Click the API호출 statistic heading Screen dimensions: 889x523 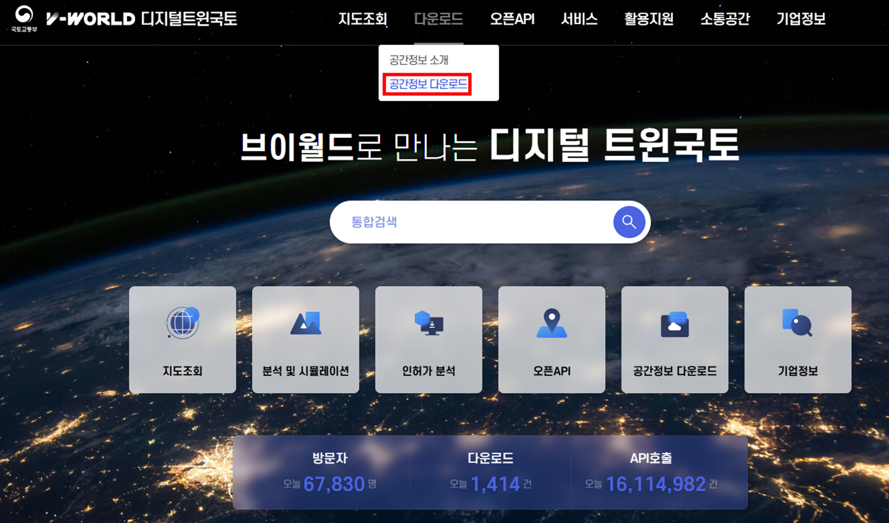click(x=651, y=458)
